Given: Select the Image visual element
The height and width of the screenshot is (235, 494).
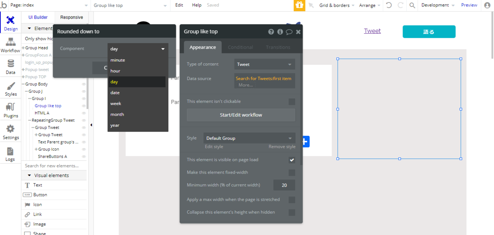Looking at the screenshot, I should (x=54, y=224).
